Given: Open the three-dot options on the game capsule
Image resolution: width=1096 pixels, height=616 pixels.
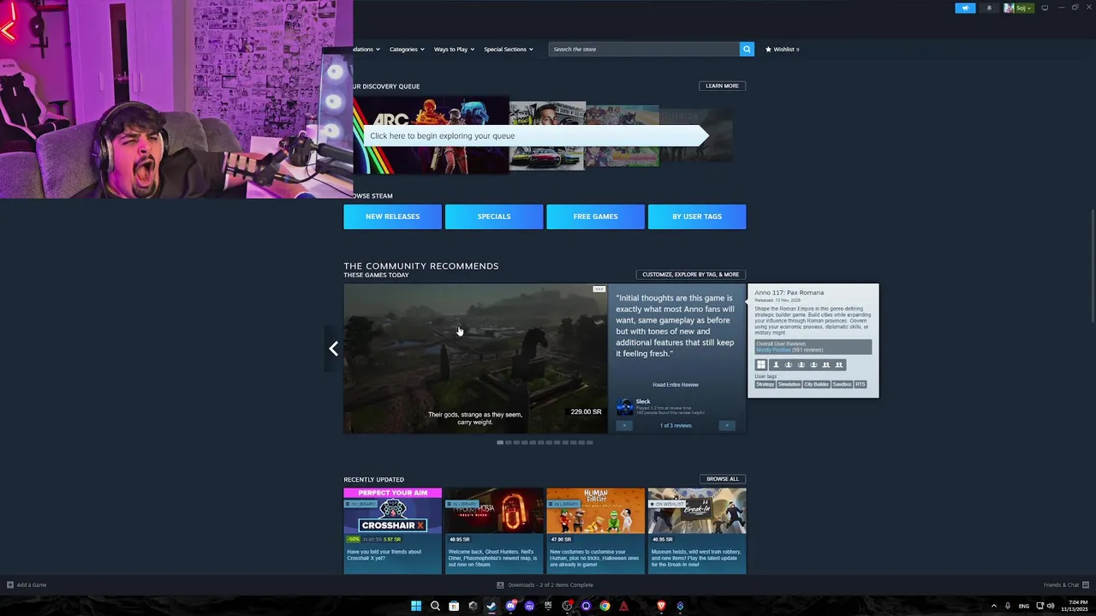Looking at the screenshot, I should [599, 289].
